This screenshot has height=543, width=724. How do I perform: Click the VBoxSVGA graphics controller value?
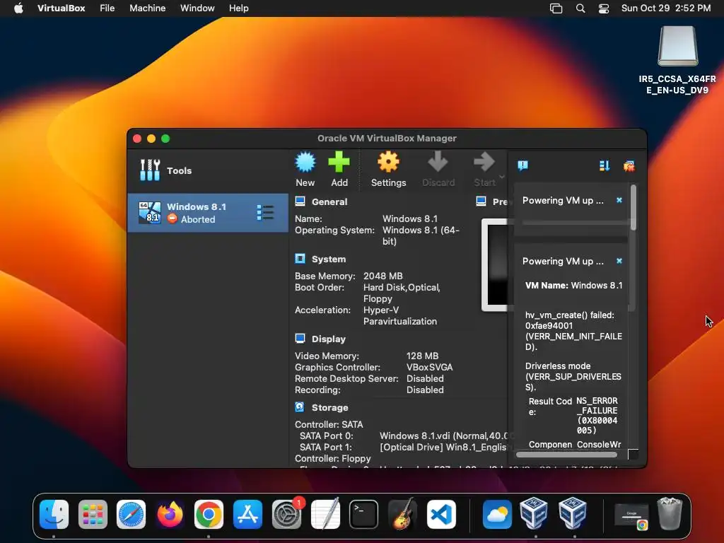pyautogui.click(x=429, y=367)
